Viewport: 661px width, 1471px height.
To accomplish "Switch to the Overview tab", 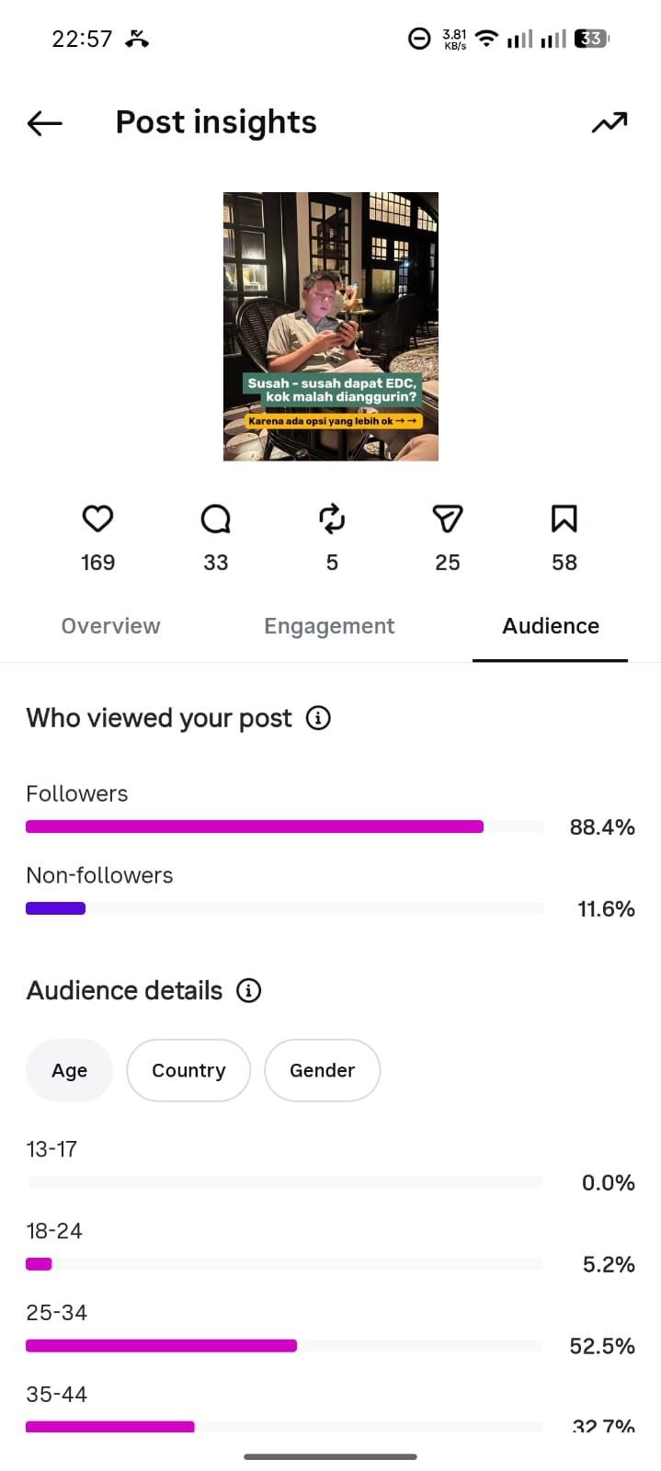I will click(110, 626).
